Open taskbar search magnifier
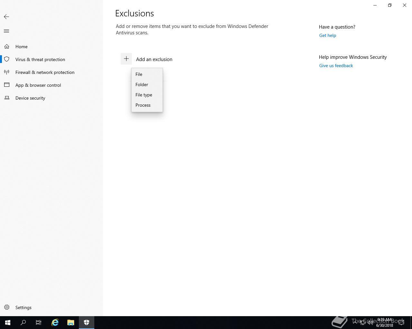The height and width of the screenshot is (329, 412). (x=23, y=323)
